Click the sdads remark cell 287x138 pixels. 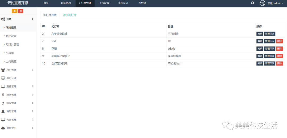[x=210, y=49]
